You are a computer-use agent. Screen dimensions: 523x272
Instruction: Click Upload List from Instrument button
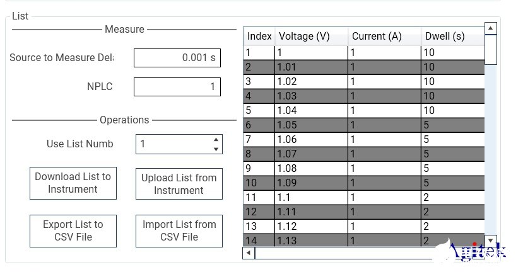[x=179, y=184]
